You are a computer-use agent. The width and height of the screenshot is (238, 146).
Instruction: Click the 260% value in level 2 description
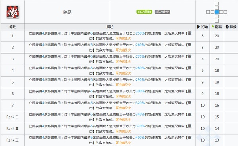[x=140, y=45]
